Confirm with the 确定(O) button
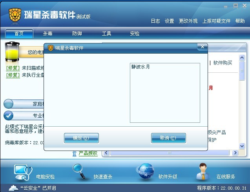Image resolution: width=250 pixels, height=192 pixels. click(x=81, y=138)
